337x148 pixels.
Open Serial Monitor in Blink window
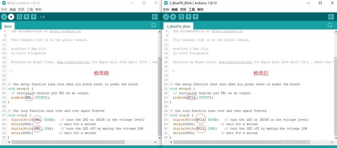coord(154,17)
